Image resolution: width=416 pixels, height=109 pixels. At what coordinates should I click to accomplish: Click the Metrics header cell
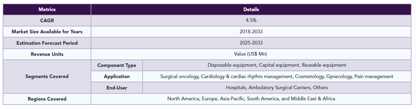47,9
